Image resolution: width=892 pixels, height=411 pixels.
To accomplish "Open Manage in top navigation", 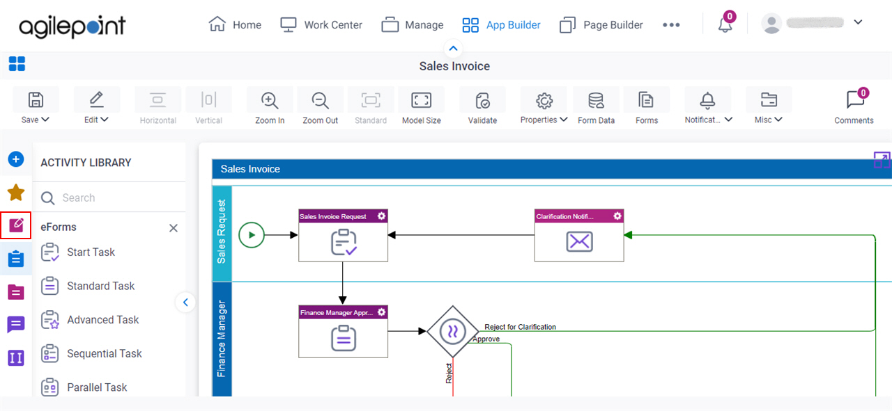I will [x=413, y=24].
